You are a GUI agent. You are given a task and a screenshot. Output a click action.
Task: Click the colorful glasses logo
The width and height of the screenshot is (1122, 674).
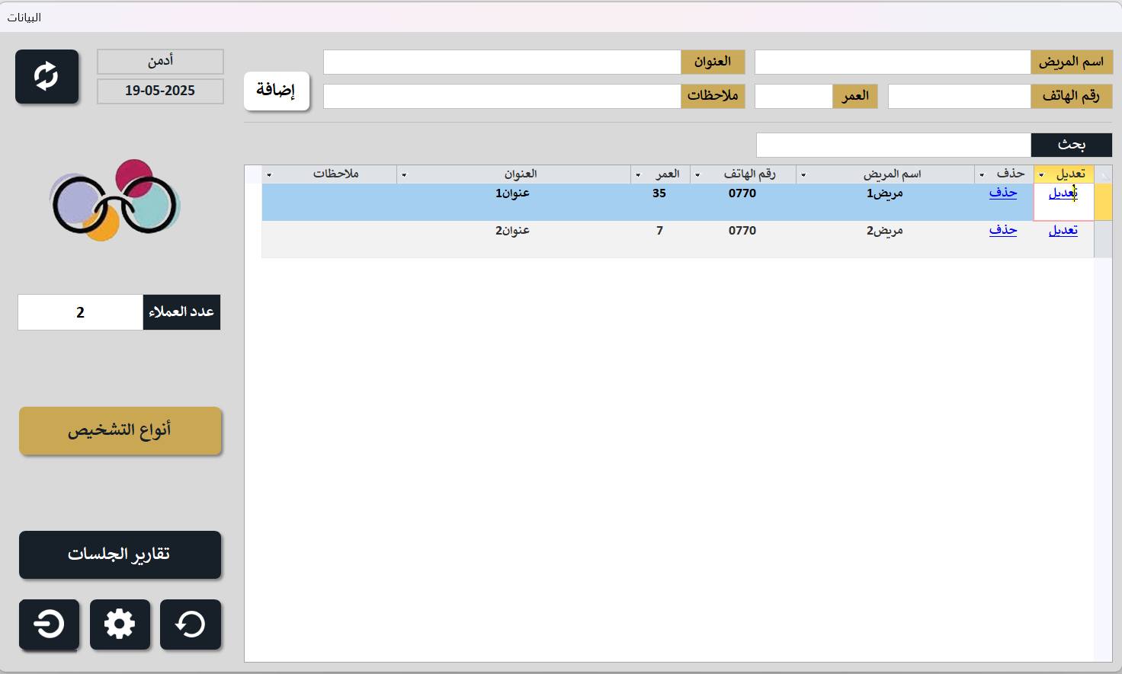click(x=115, y=200)
